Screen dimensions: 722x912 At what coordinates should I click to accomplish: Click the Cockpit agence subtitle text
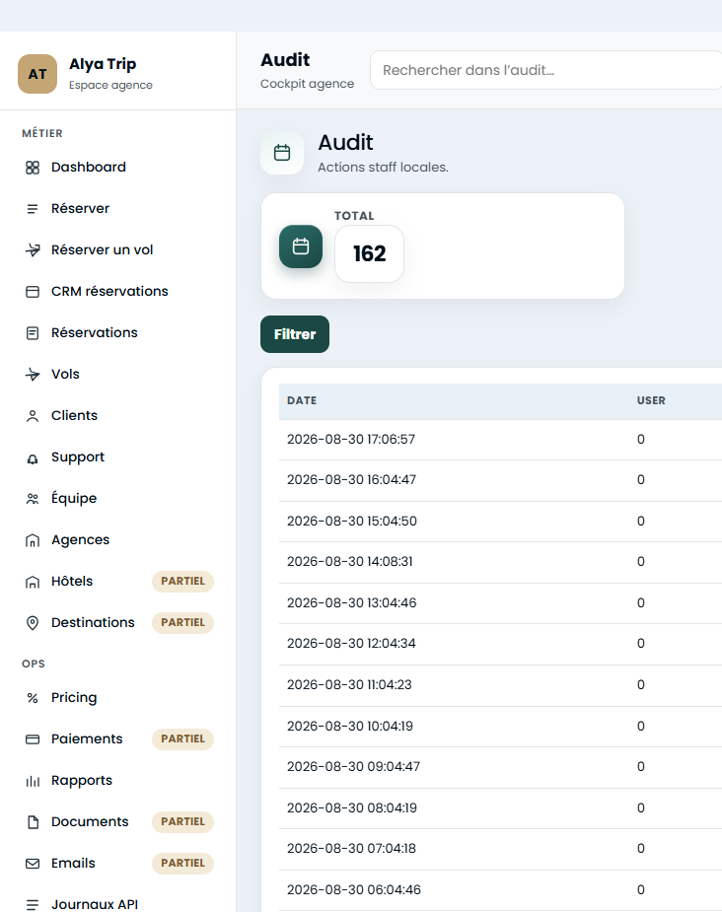[307, 84]
